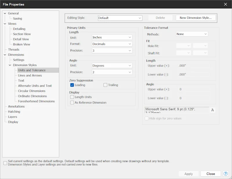Select Foreshortened Dimensions in the tree
Viewport: 232px width, 179px height.
tap(37, 101)
